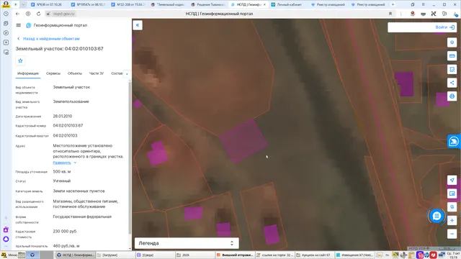This screenshot has width=461, height=259.
Task: Locate my position on map
Action: 452,180
